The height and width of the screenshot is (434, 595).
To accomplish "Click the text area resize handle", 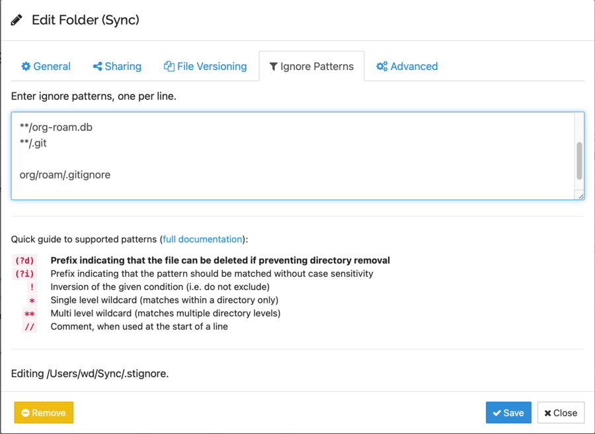I will point(580,196).
